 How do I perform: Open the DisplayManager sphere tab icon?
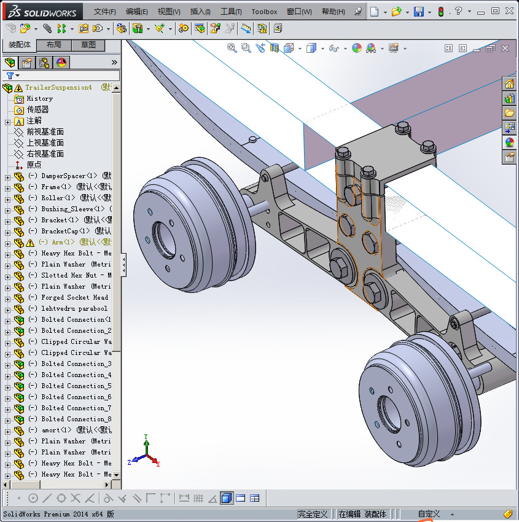pyautogui.click(x=61, y=63)
